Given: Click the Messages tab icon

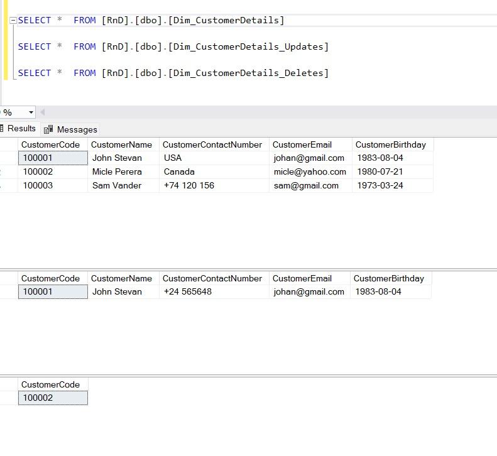Looking at the screenshot, I should 48,129.
